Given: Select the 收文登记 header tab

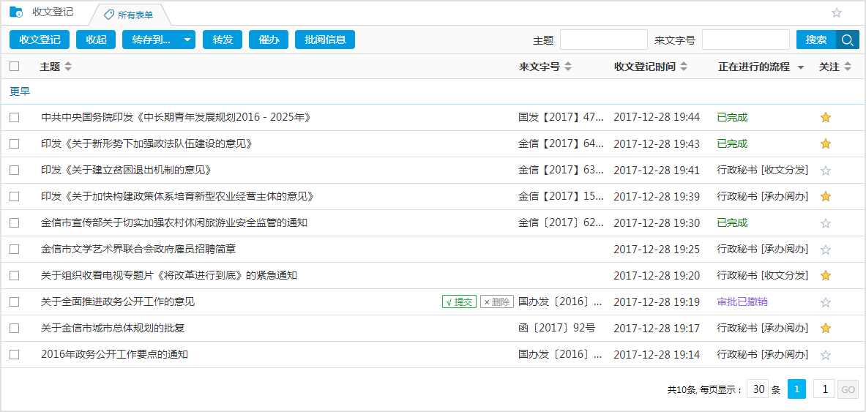Looking at the screenshot, I should 53,12.
